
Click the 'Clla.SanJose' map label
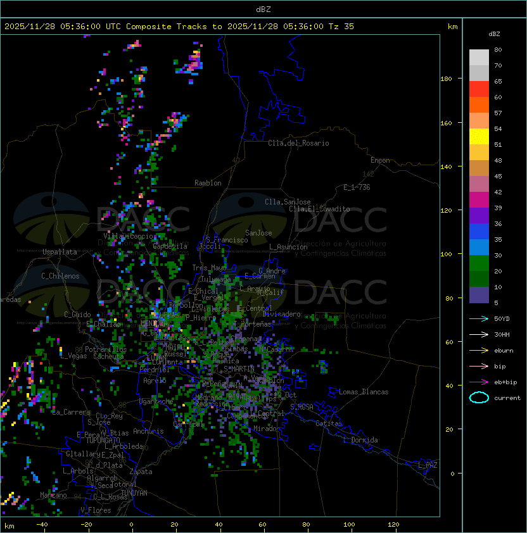coord(288,202)
